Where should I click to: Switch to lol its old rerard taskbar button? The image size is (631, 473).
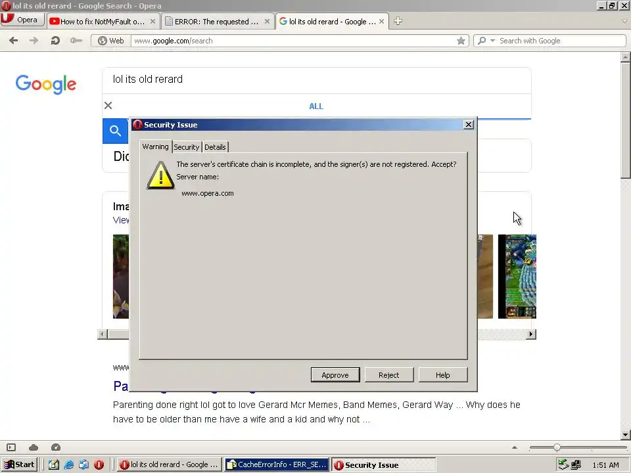click(x=170, y=464)
